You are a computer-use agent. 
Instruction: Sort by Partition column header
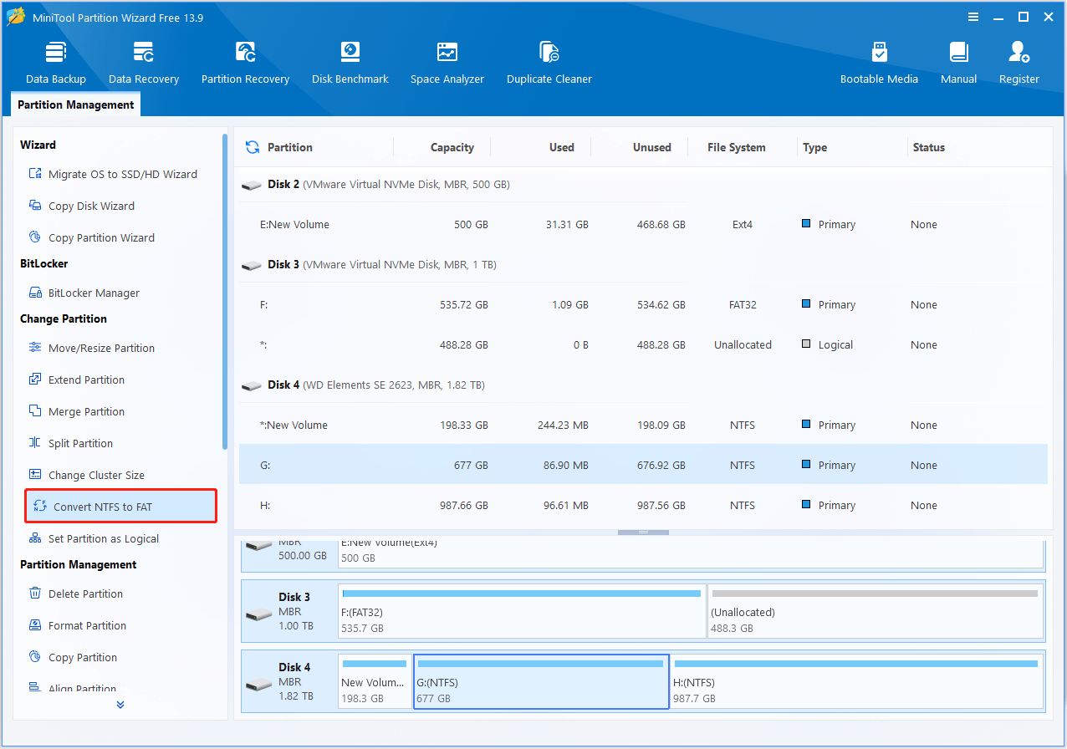coord(289,147)
